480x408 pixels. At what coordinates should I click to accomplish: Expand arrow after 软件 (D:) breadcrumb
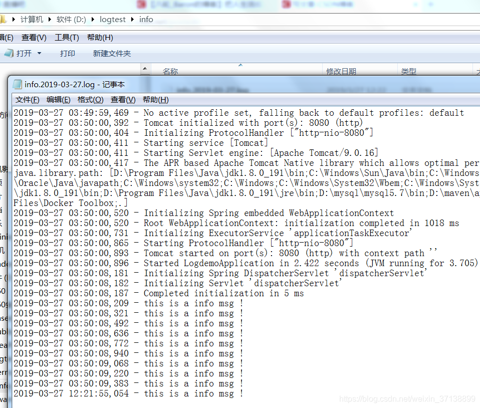pos(93,19)
